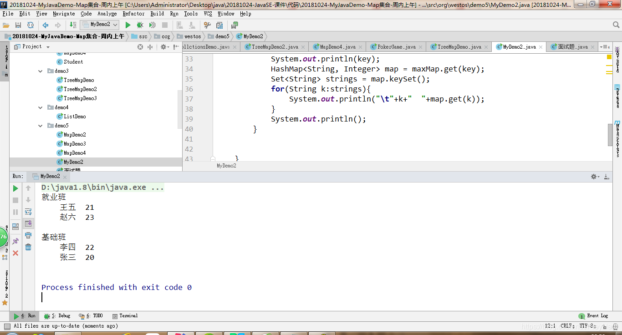Open the Run panel gear settings
The width and height of the screenshot is (622, 335).
[x=595, y=177]
